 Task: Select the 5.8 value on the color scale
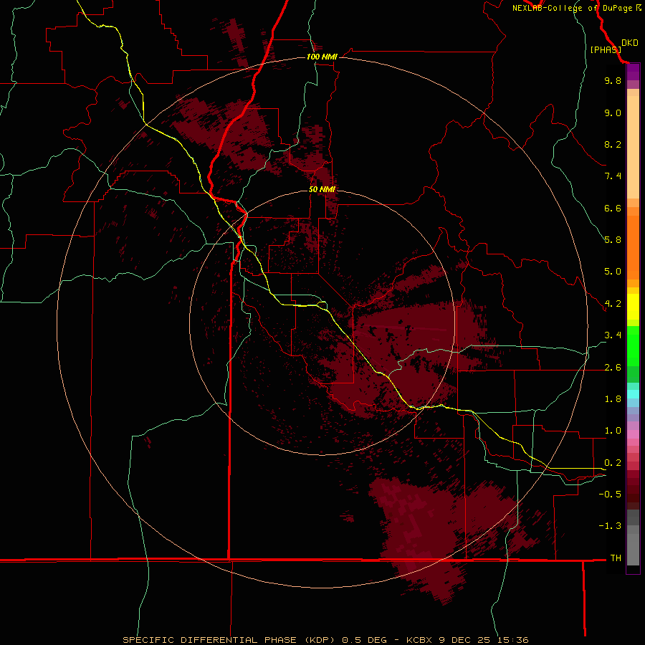click(x=613, y=240)
